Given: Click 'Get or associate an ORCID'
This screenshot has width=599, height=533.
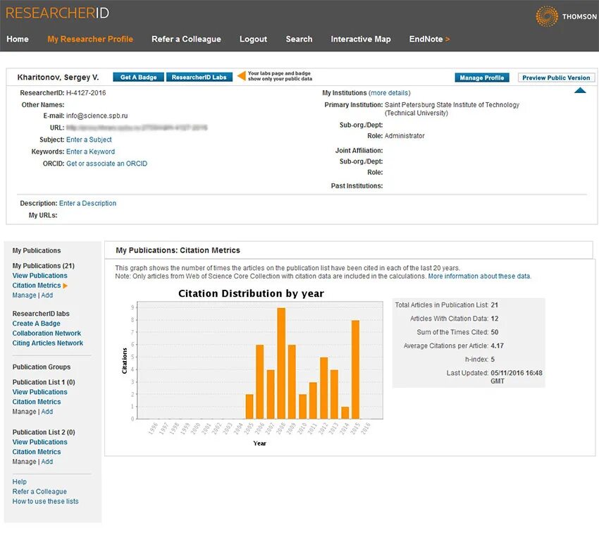Looking at the screenshot, I should pos(107,163).
